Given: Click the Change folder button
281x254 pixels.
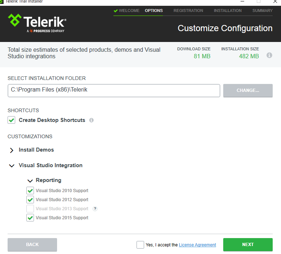Looking at the screenshot, I should tap(248, 90).
